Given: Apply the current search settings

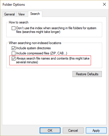Looking at the screenshot, I should click(96, 130).
